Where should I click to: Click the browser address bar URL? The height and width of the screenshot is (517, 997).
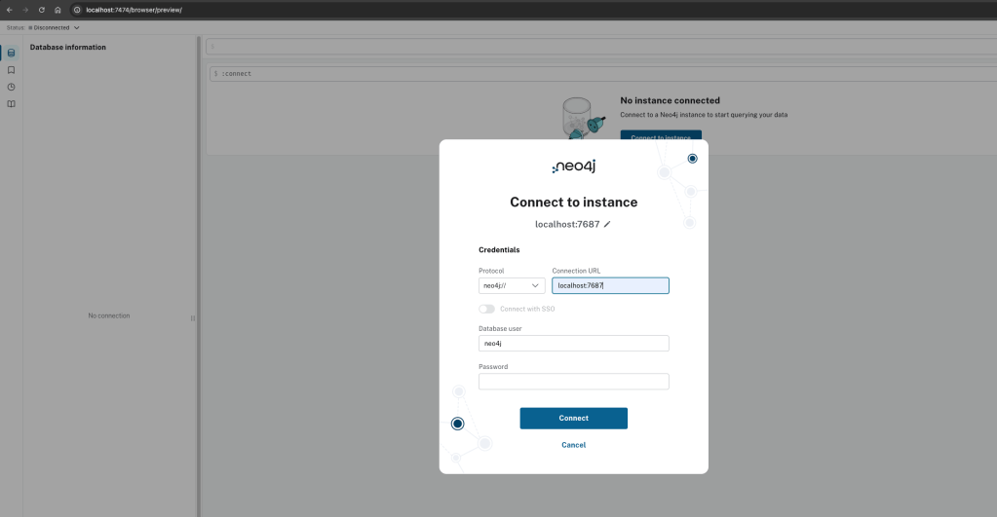pos(134,10)
